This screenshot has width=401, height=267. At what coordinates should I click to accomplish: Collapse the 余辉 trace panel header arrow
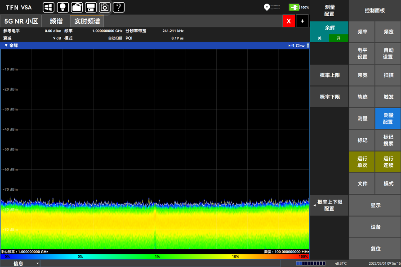6,45
